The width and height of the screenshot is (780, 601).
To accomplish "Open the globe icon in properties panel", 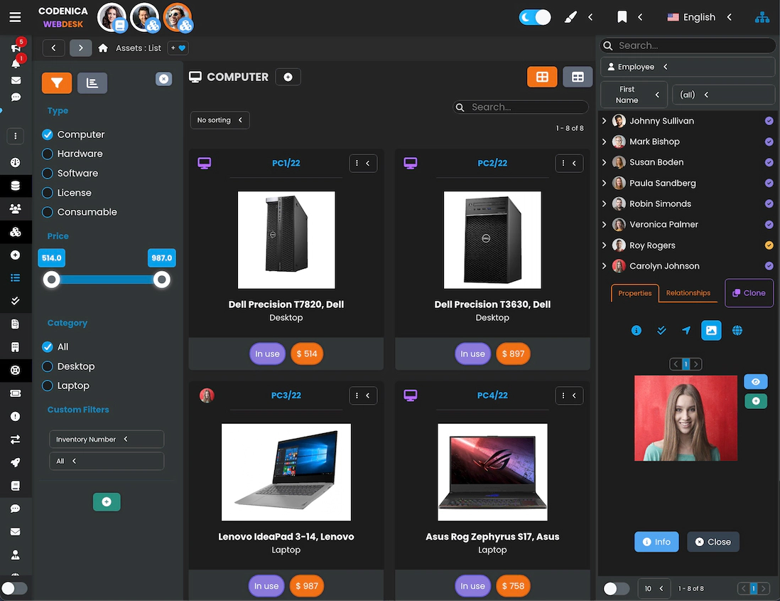I will pyautogui.click(x=737, y=330).
